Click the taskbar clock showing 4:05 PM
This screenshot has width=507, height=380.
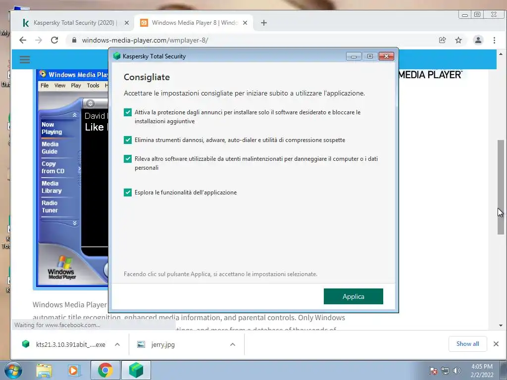tap(482, 370)
